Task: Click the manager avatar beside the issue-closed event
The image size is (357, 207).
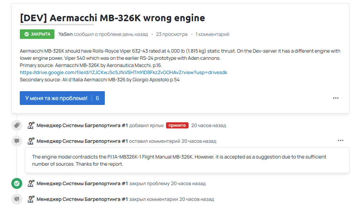Action: (x=31, y=183)
